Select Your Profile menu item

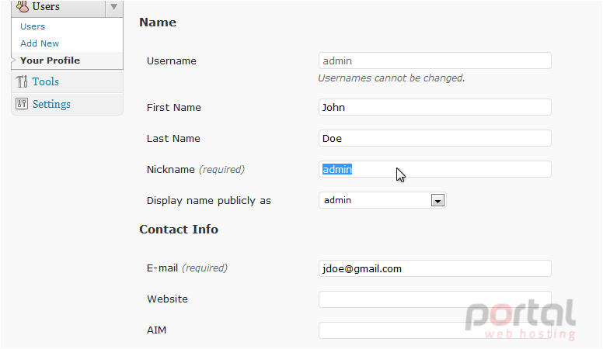(50, 60)
